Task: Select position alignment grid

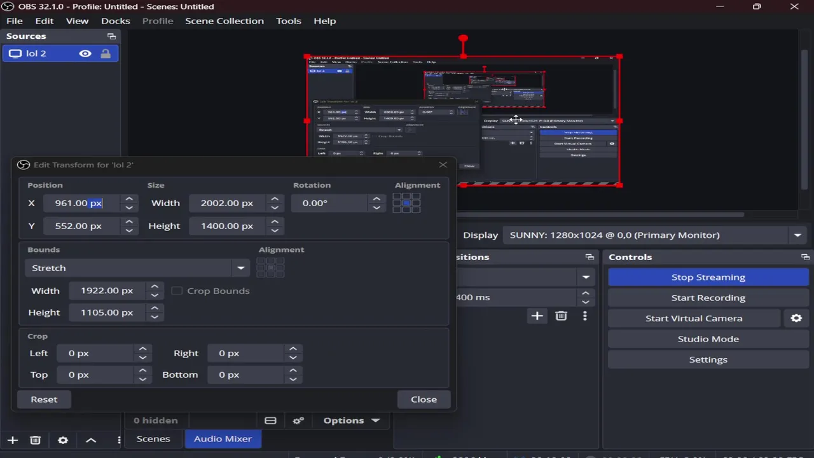Action: pos(406,203)
